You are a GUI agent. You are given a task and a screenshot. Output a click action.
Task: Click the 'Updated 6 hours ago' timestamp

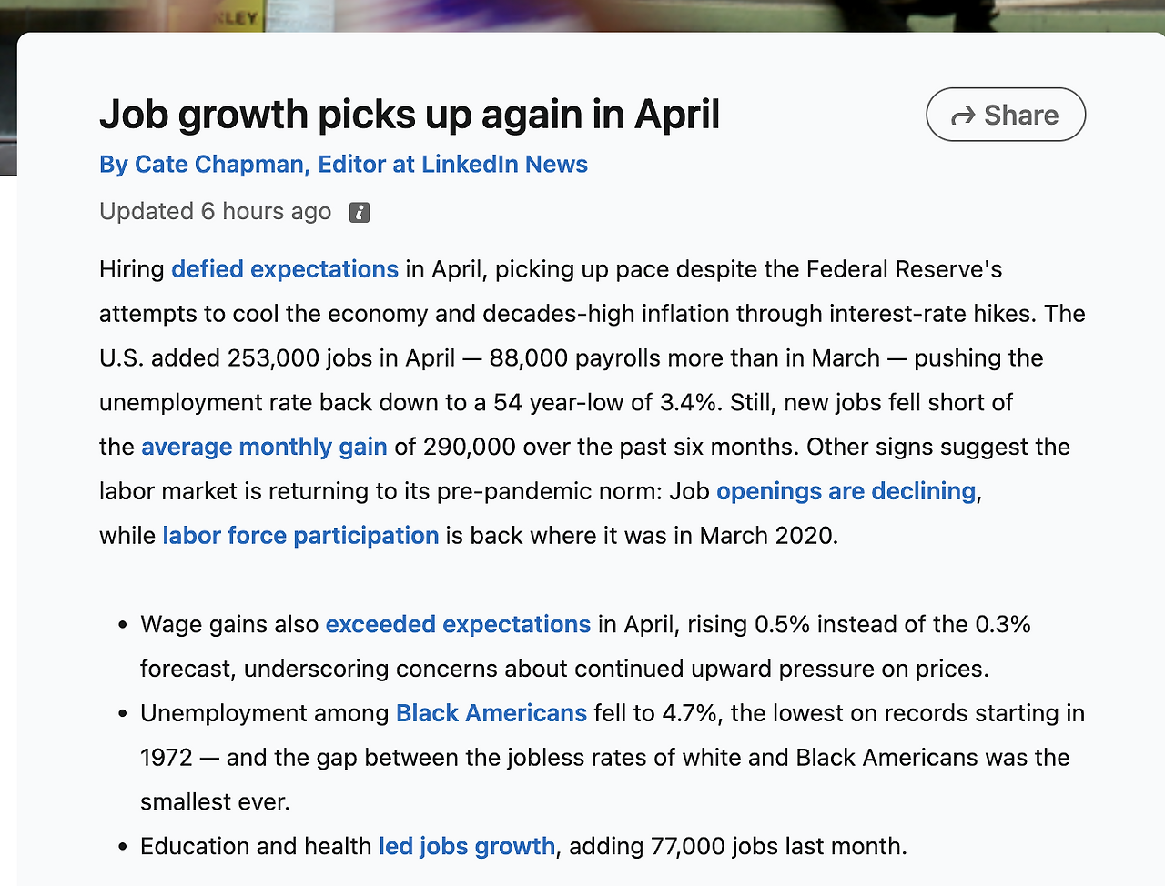tap(216, 212)
